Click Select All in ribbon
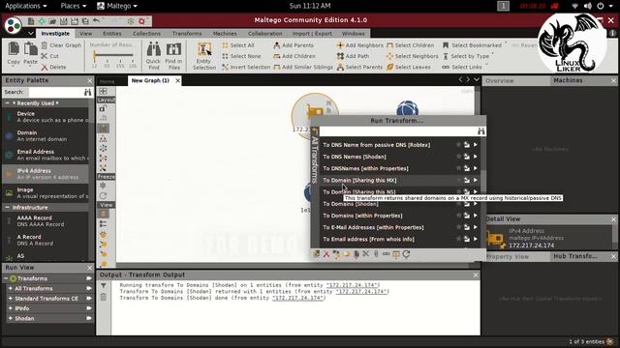 tap(238, 45)
